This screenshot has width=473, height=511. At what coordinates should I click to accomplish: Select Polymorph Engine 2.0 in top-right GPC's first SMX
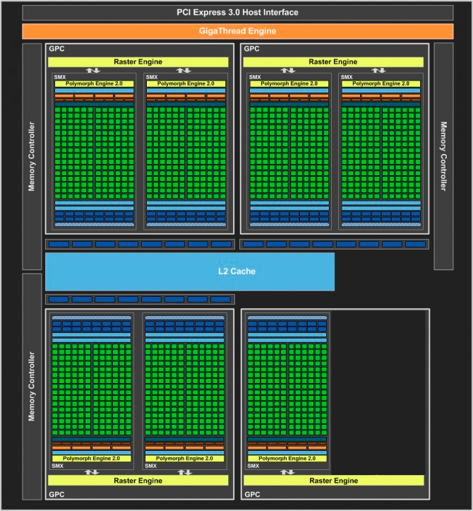click(289, 84)
